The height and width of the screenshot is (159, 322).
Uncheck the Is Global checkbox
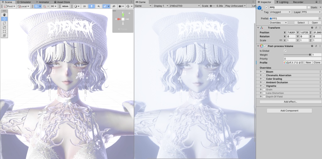click(285, 51)
